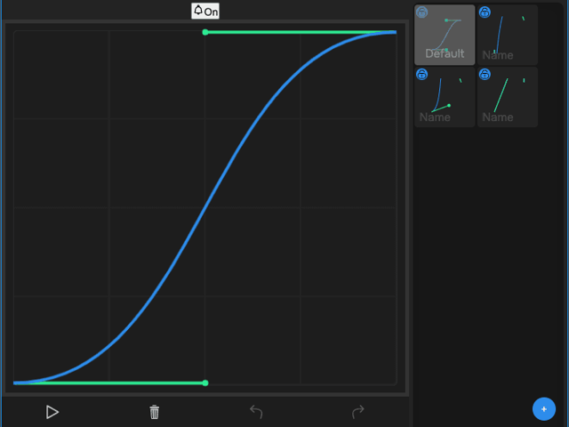The image size is (569, 427).
Task: Click the Name field of the top-right preset
Action: point(498,55)
